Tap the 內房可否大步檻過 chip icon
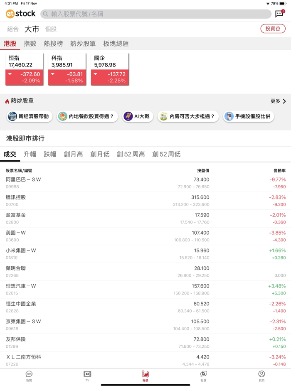 [163, 116]
